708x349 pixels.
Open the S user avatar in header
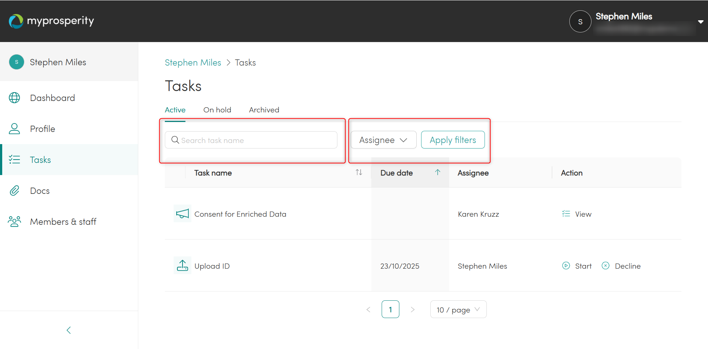[580, 21]
